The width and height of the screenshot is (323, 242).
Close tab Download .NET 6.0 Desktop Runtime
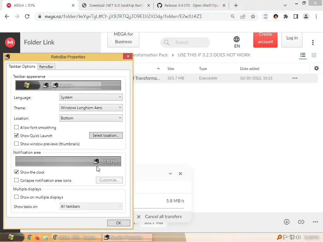(149, 5)
